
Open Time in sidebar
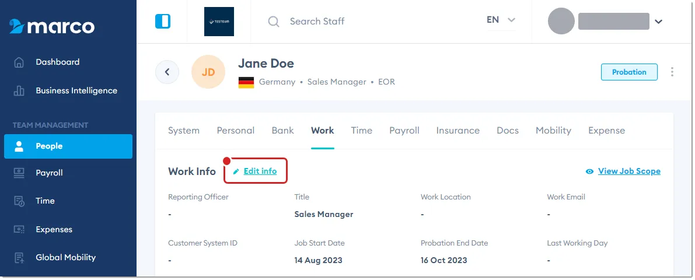pos(45,201)
